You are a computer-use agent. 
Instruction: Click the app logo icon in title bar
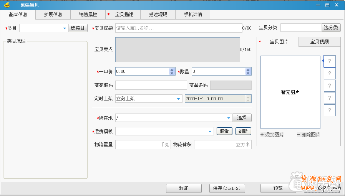pos(7,5)
